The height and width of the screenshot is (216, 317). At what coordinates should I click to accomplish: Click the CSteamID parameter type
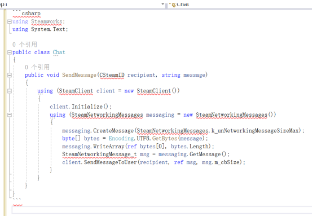pyautogui.click(x=112, y=75)
